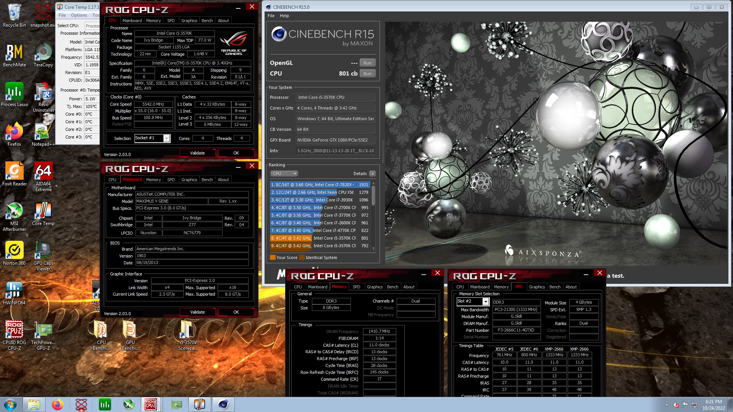The image size is (733, 412).
Task: Open the Foxit Reader desktop icon
Action: tap(15, 174)
